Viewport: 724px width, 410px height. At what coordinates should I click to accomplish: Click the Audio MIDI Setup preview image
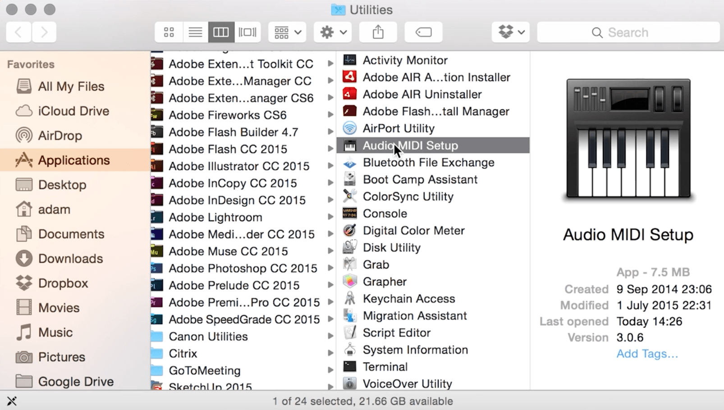click(628, 139)
